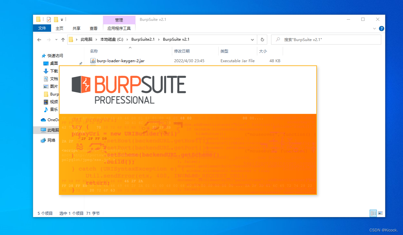Click the 48 KB size cell
This screenshot has height=235, width=403.
275,61
